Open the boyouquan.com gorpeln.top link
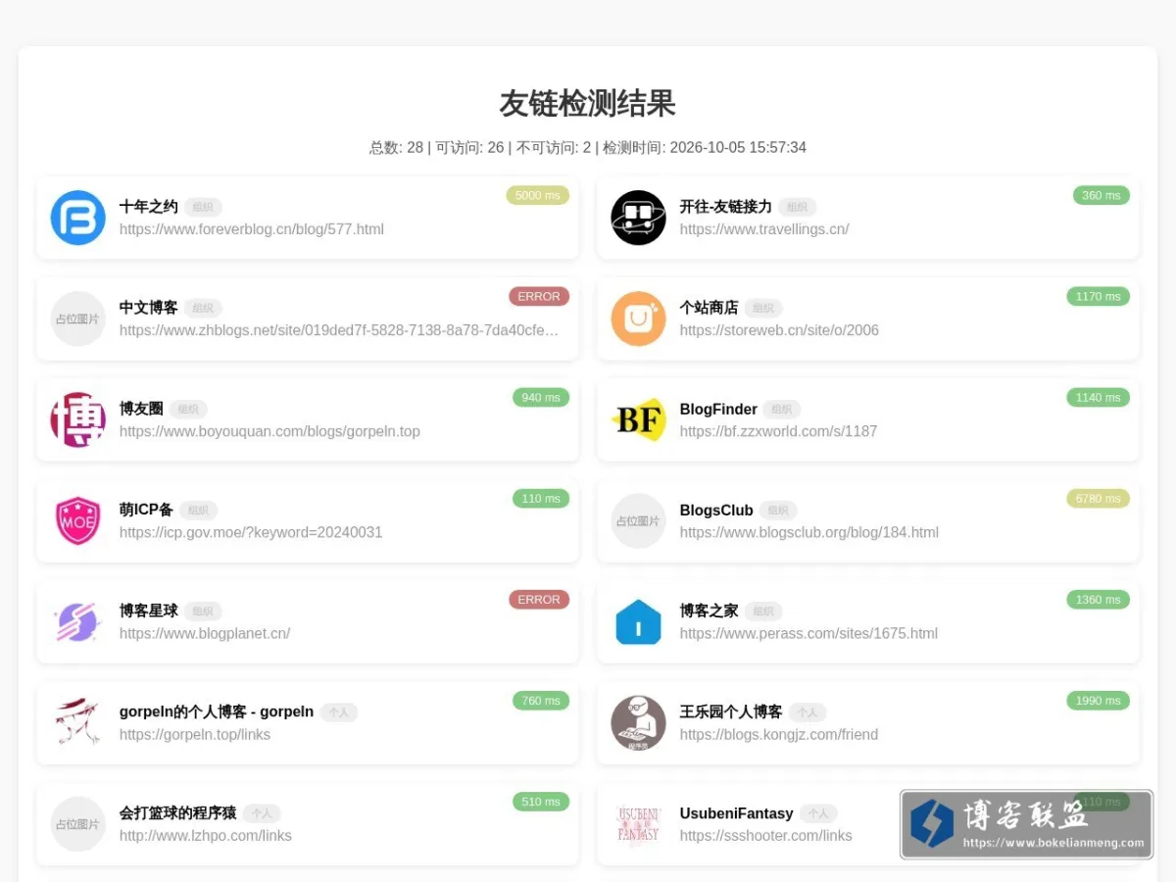This screenshot has width=1176, height=882. [269, 431]
